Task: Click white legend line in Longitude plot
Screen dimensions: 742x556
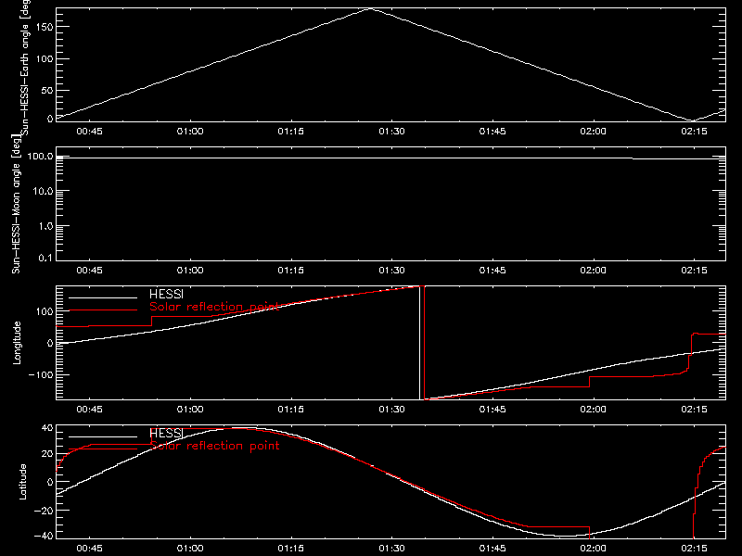Action: 103,297
